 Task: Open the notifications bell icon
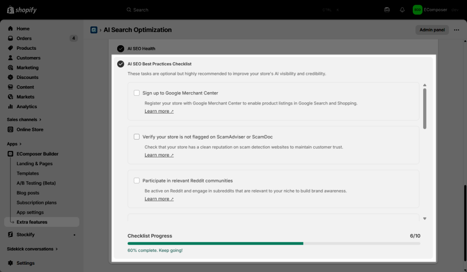[402, 10]
